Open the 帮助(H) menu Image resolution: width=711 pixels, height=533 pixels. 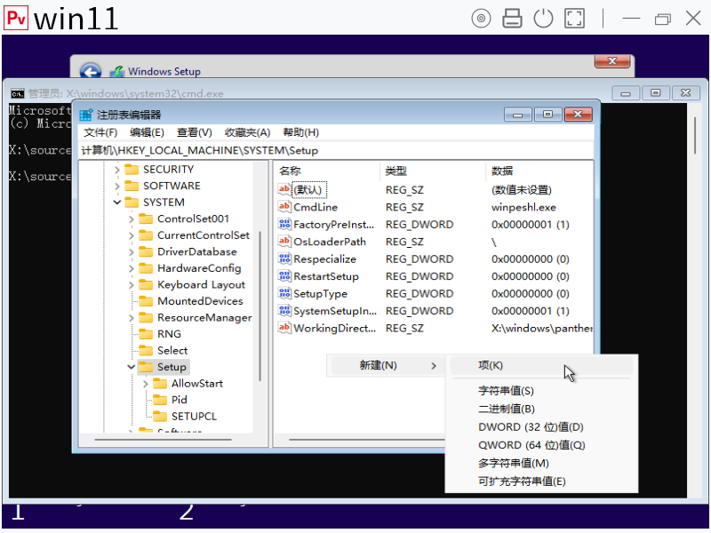(x=300, y=132)
